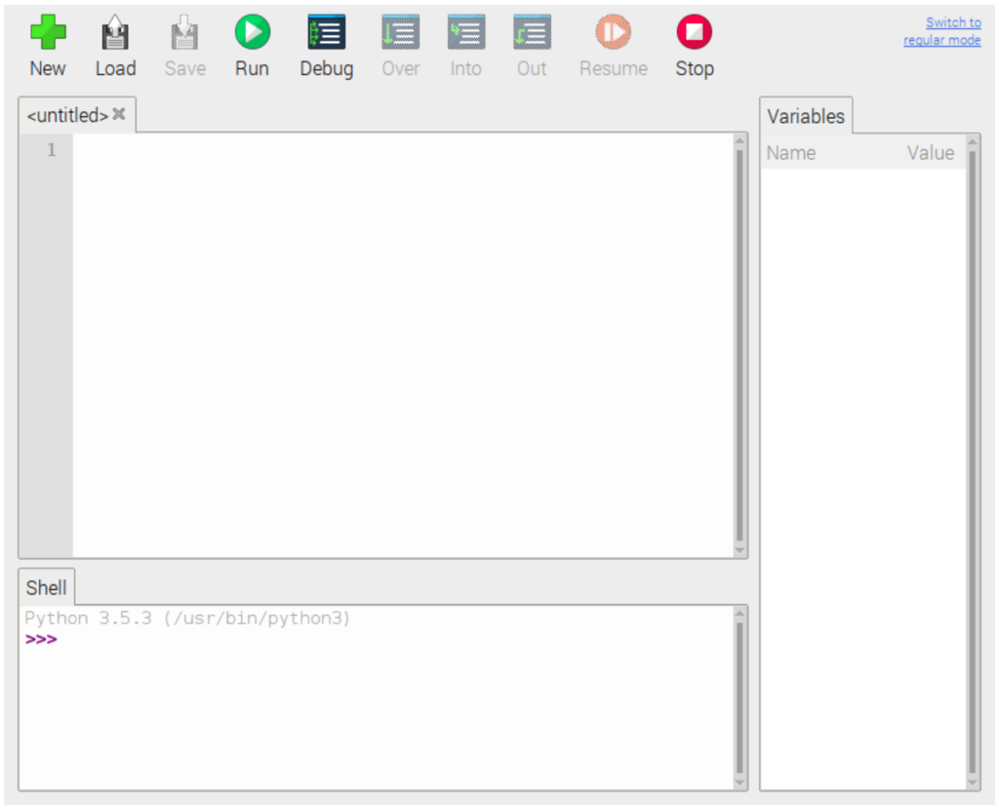
Task: Click the editor's vertical scrollbar
Action: point(739,346)
